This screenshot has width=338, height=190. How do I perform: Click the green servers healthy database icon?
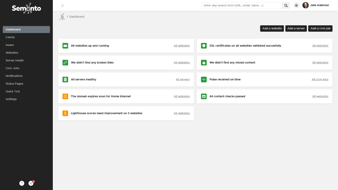65,79
